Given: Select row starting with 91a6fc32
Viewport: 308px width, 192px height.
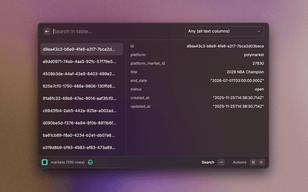Looking at the screenshot, I should pos(79,98).
